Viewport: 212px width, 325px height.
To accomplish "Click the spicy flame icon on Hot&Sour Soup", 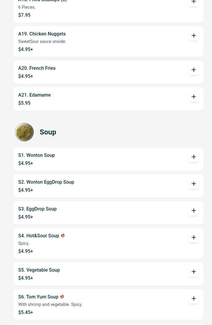I will click(x=63, y=235).
